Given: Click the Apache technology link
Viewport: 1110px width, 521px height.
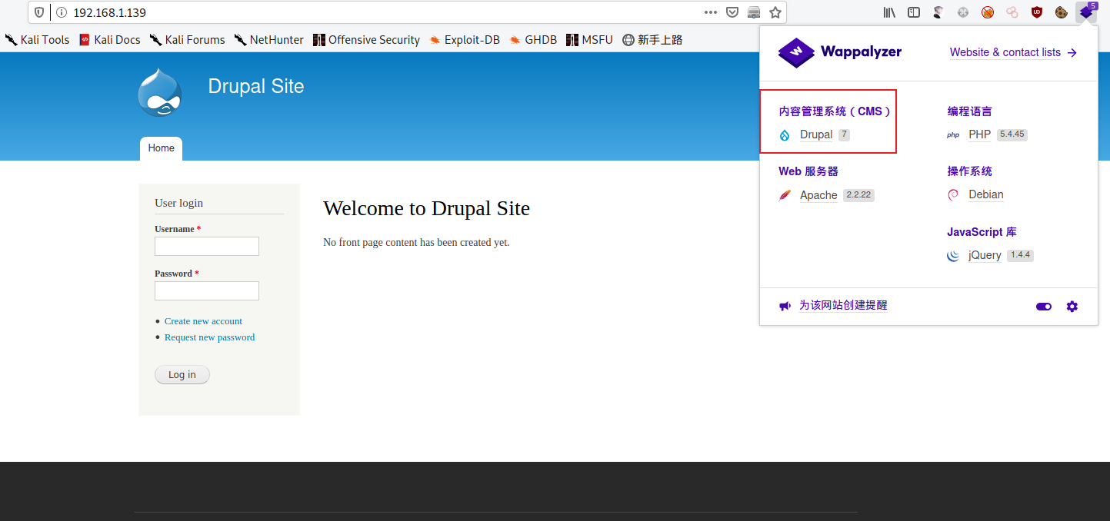Looking at the screenshot, I should click(818, 195).
